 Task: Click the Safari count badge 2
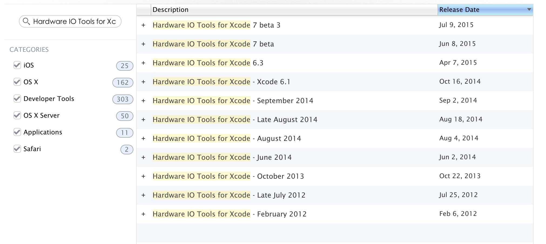[127, 149]
